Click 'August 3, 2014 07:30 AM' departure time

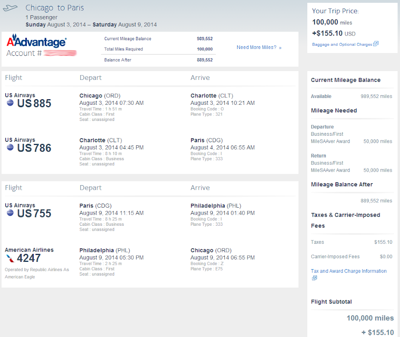click(x=111, y=103)
